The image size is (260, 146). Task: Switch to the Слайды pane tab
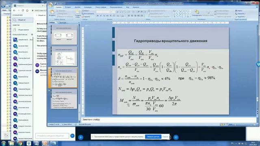[x=52, y=23]
